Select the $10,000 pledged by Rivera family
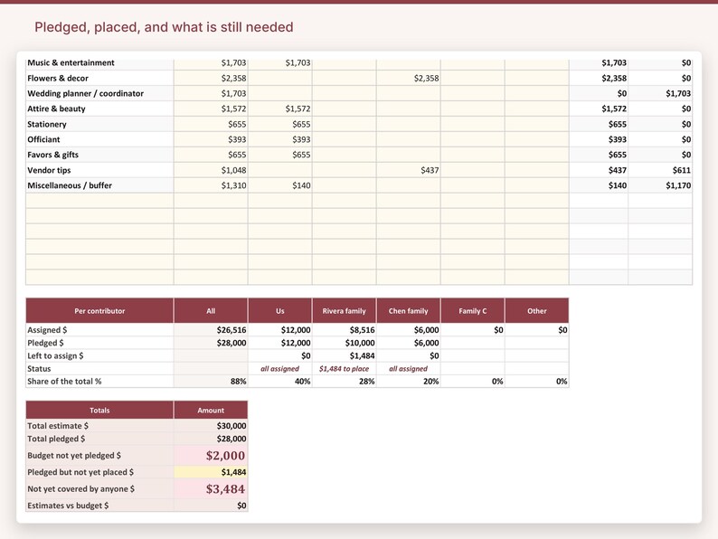Viewport: 718px width, 539px height. (x=360, y=343)
